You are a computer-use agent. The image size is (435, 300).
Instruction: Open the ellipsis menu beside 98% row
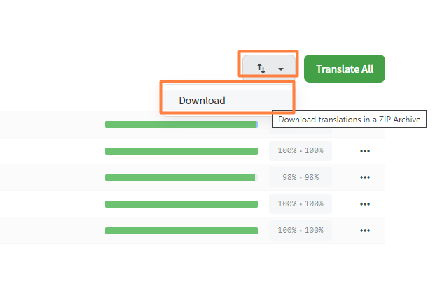coord(365,178)
